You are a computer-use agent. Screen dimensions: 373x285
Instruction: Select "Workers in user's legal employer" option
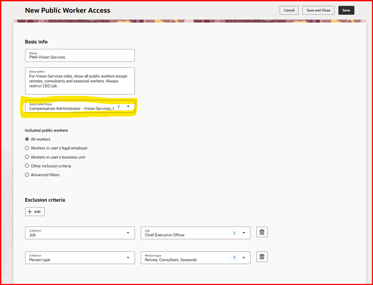(x=27, y=148)
